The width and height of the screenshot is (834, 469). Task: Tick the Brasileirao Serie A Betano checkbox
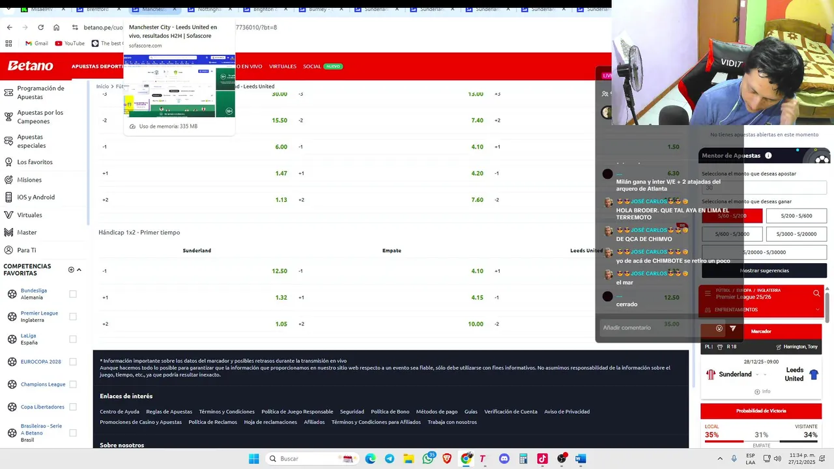click(73, 433)
